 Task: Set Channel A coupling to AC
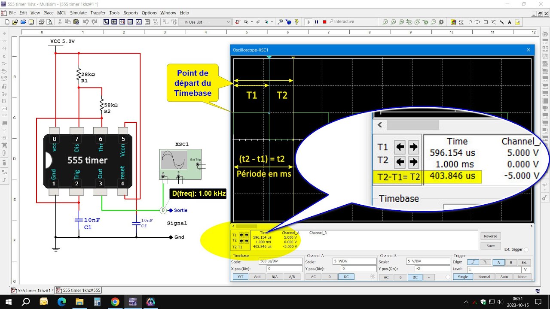[313, 277]
